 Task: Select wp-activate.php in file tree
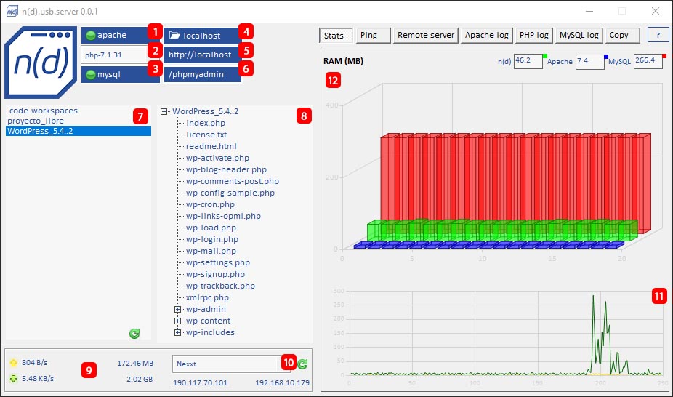217,158
